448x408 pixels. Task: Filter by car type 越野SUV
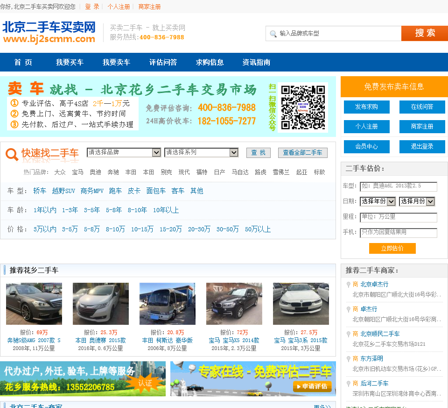(63, 191)
